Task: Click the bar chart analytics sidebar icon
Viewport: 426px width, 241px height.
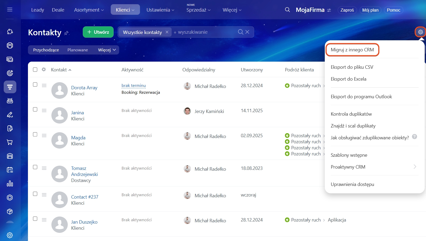Action: (x=10, y=184)
